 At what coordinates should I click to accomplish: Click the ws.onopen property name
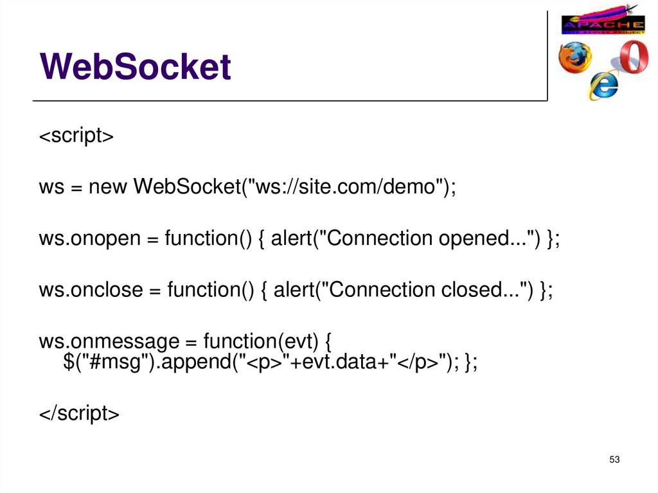point(89,238)
